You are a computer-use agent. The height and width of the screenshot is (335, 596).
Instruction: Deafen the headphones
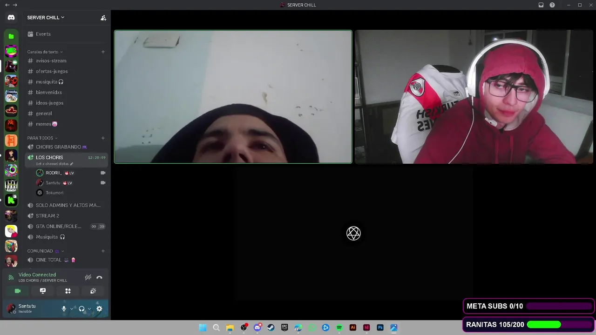coord(81,308)
